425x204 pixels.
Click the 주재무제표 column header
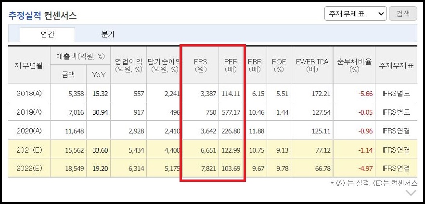(x=396, y=66)
